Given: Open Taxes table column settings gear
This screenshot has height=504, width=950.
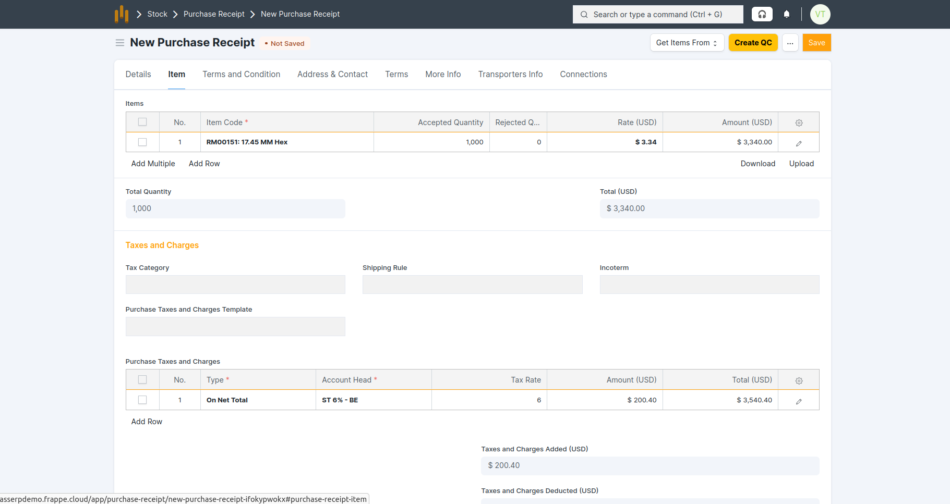Looking at the screenshot, I should [x=799, y=380].
